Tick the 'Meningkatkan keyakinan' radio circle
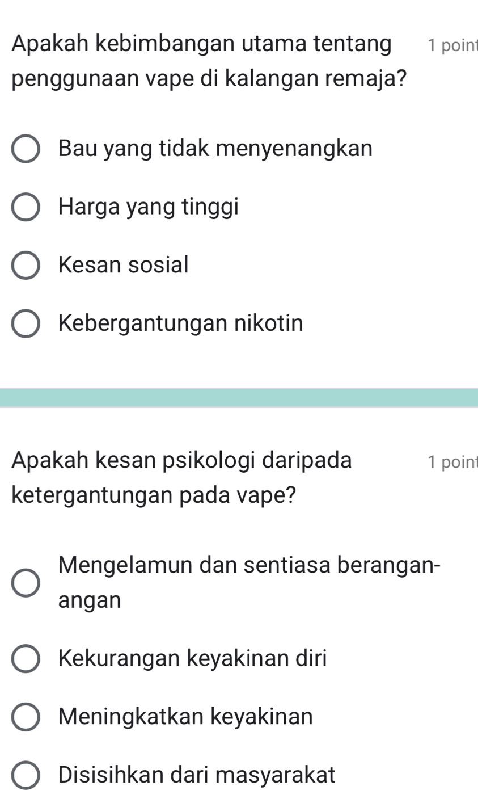Viewport: 478px width, 803px height. (x=26, y=717)
